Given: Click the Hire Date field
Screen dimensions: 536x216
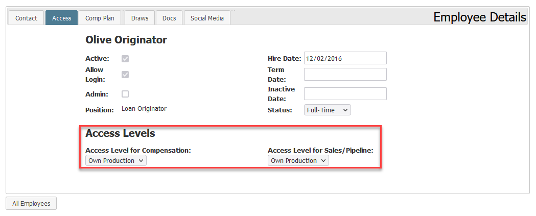Looking at the screenshot, I should click(x=345, y=58).
